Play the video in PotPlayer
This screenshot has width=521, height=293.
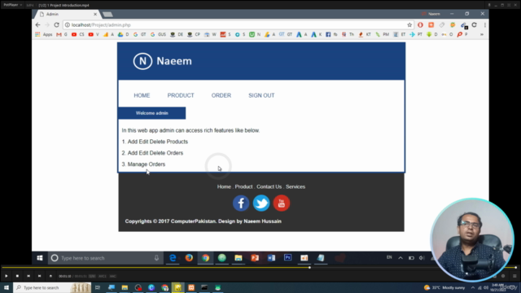(x=6, y=276)
